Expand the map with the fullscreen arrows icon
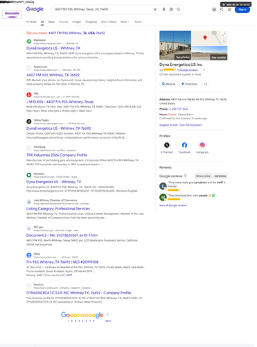This screenshot has height=347, width=257. point(224,35)
